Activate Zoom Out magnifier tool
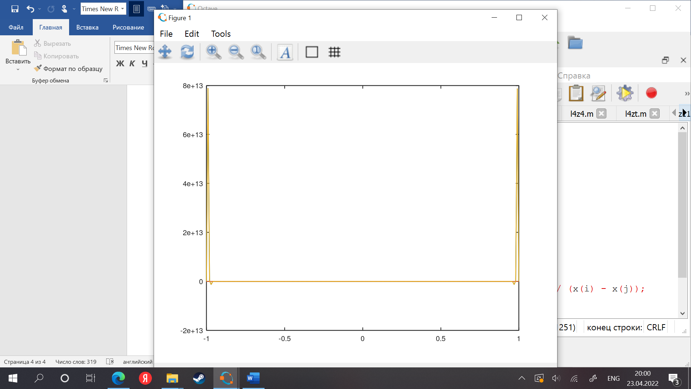The height and width of the screenshot is (389, 691). (236, 52)
